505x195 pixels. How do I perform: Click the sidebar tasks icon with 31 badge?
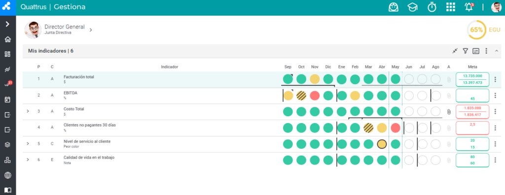coord(8,84)
